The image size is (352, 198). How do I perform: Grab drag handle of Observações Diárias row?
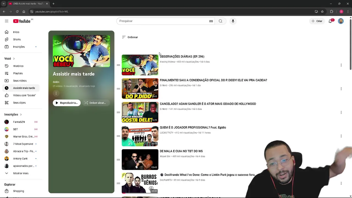click(118, 65)
